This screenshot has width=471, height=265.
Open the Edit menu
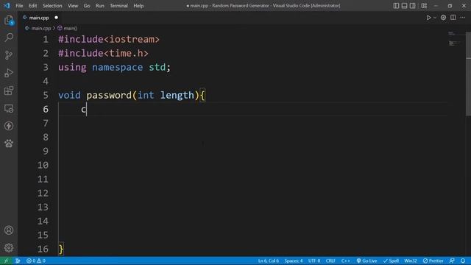coord(32,6)
